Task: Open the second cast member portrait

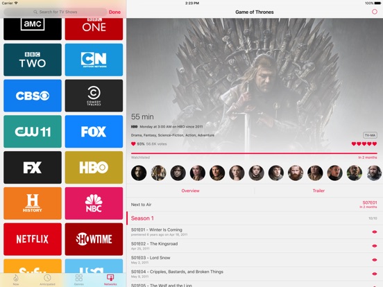Action: pyautogui.click(x=158, y=173)
